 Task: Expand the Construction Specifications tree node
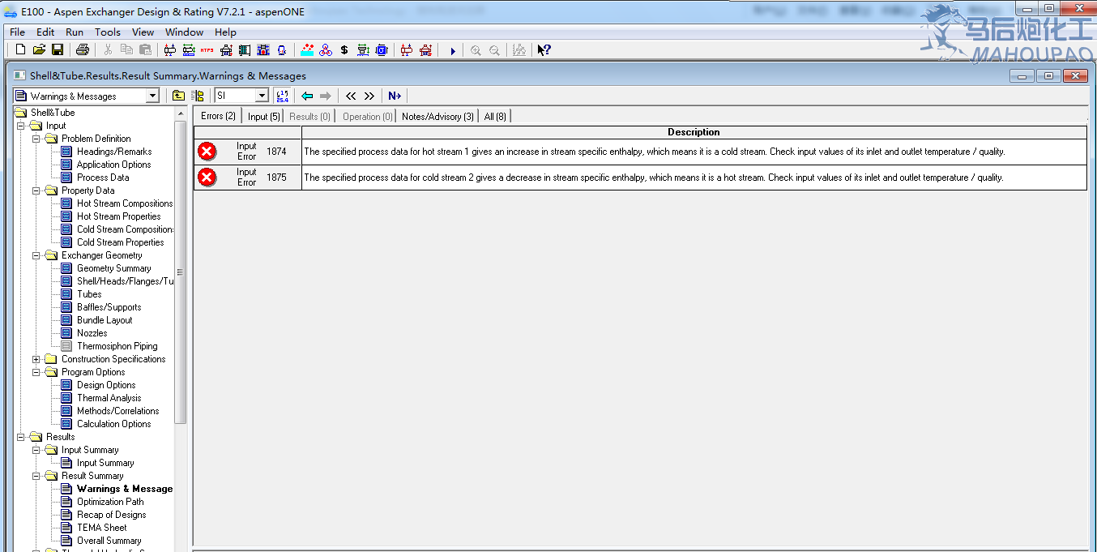36,359
